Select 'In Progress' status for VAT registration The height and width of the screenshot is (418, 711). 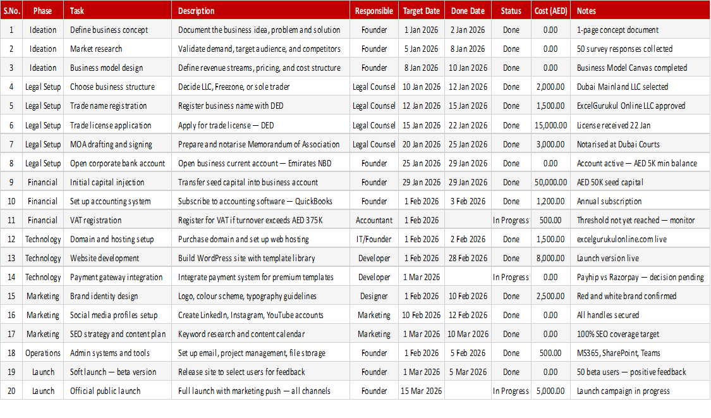(511, 220)
